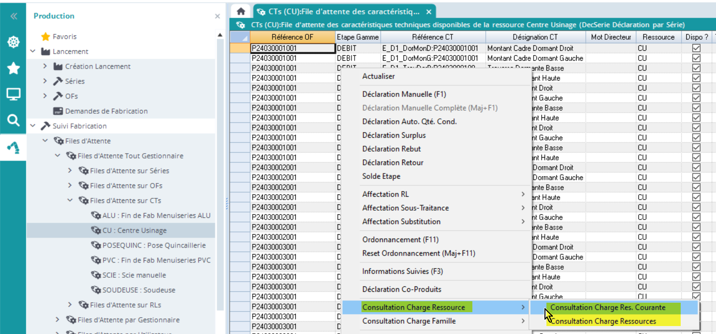Toggle Dispo checkbox in second row
The height and width of the screenshot is (334, 716).
pos(696,58)
